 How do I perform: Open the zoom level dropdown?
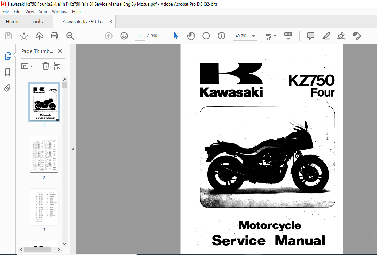(x=253, y=36)
